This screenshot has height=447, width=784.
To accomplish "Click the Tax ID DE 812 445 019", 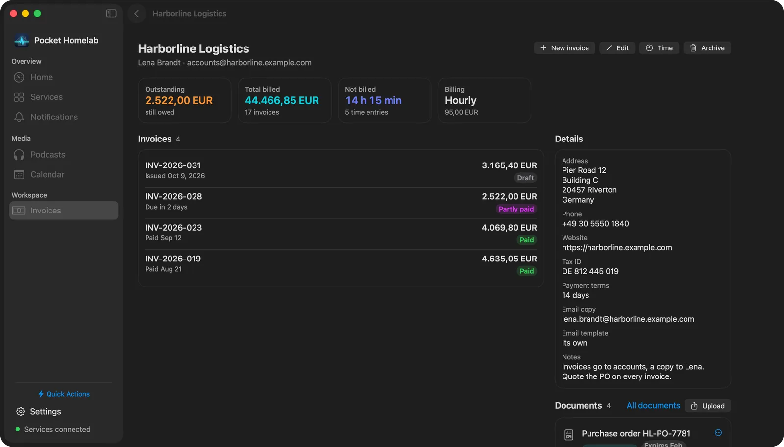I will pos(590,271).
